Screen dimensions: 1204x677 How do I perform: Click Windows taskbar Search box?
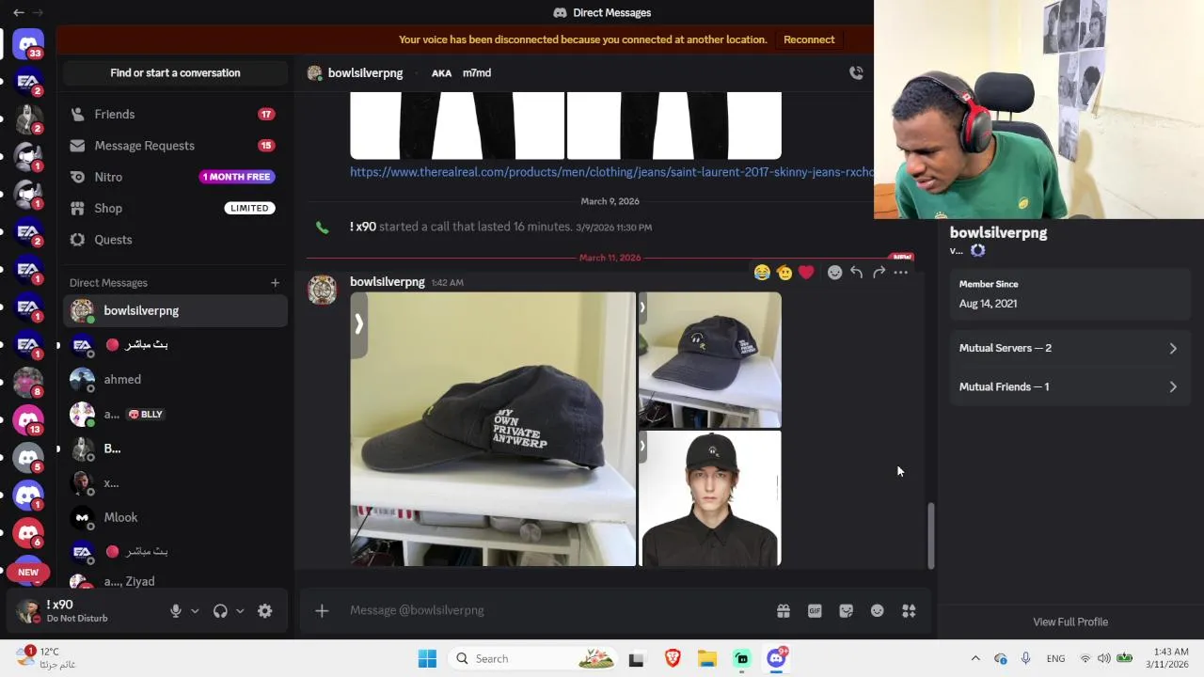(x=532, y=658)
